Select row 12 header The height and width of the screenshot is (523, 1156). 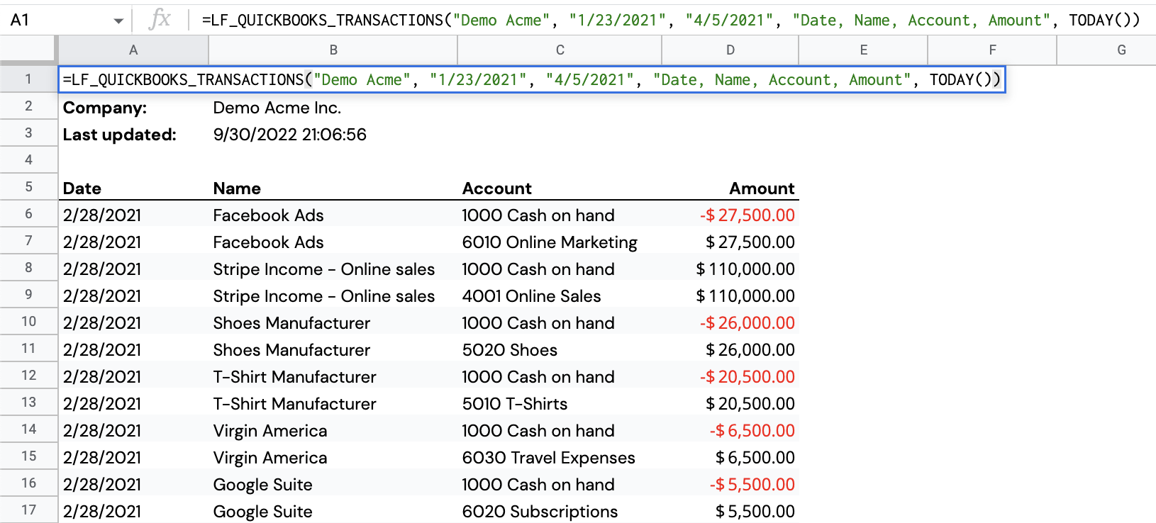click(28, 376)
